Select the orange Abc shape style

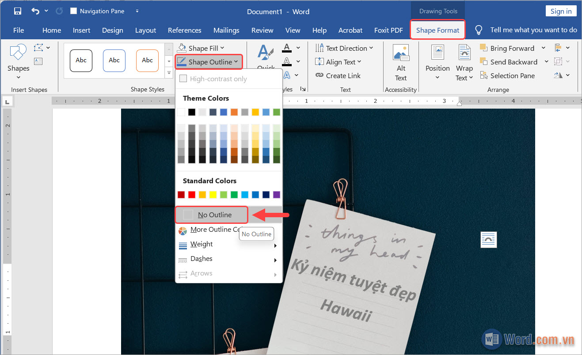(147, 60)
